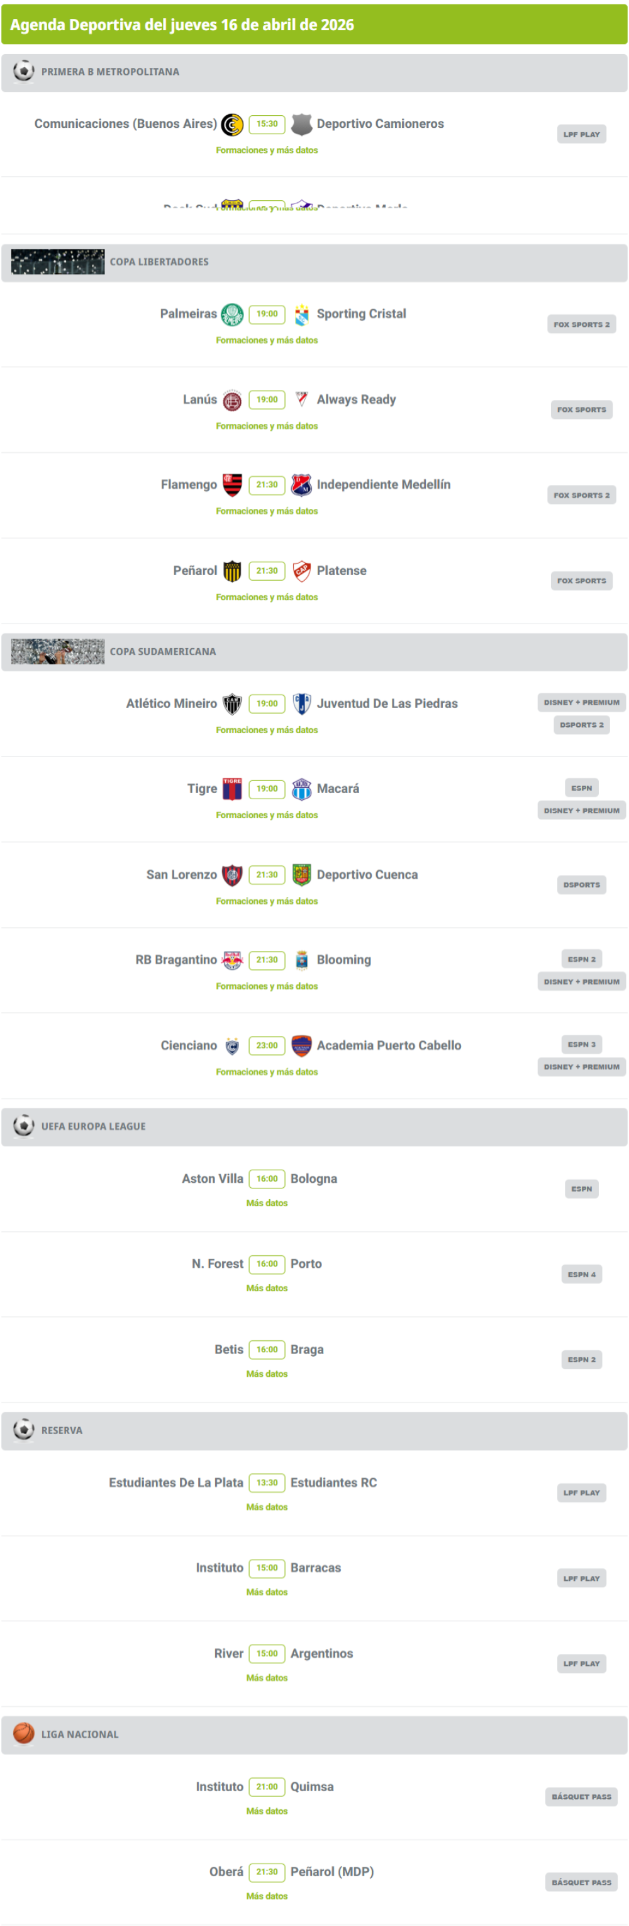This screenshot has width=629, height=1926.
Task: Open Más datos for Aston Villa vs Bologna
Action: 267,1203
